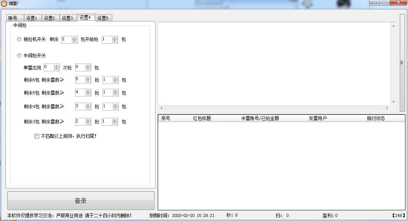Click the 到期时间 status text
408x221 pixels.
click(x=182, y=215)
